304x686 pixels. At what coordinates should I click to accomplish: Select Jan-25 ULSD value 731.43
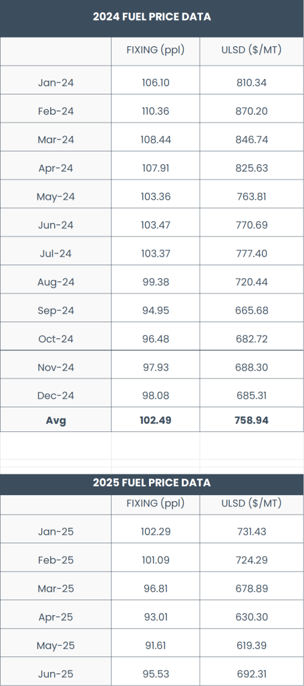pos(251,531)
